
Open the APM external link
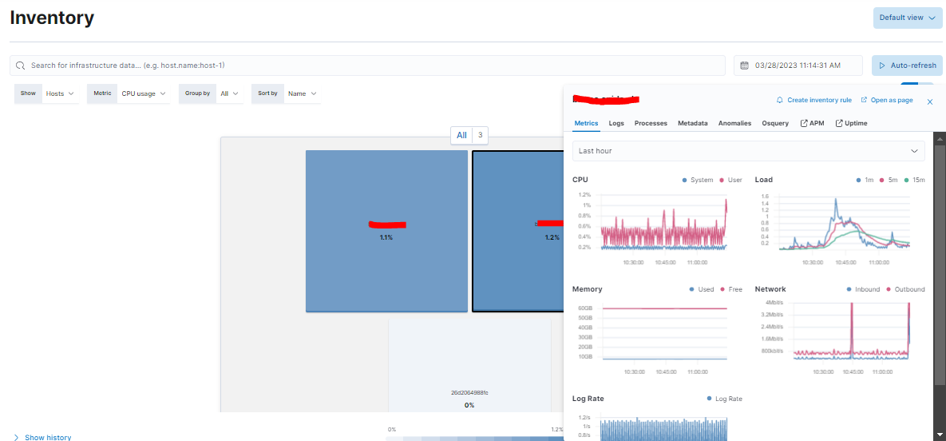coord(812,123)
